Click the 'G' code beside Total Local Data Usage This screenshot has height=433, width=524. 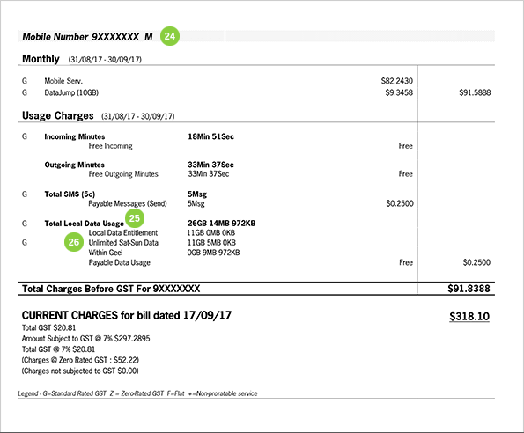25,224
